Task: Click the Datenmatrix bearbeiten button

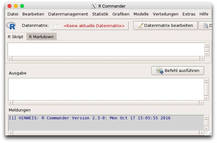Action: coord(166,26)
